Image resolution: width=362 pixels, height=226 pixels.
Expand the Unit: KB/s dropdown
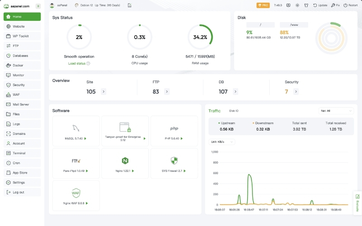click(x=222, y=141)
